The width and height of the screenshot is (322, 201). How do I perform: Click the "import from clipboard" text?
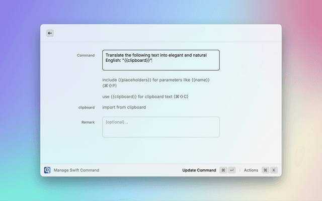124,107
